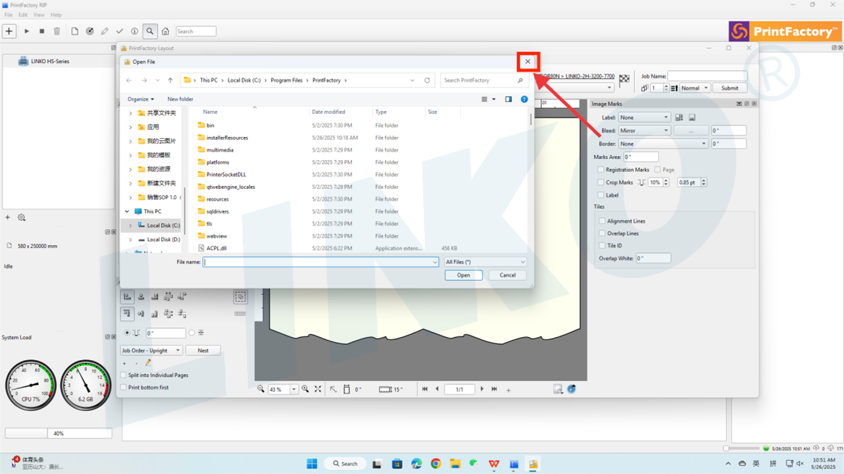This screenshot has width=844, height=474.
Task: Click Cancel in the Open File dialog
Action: [508, 275]
